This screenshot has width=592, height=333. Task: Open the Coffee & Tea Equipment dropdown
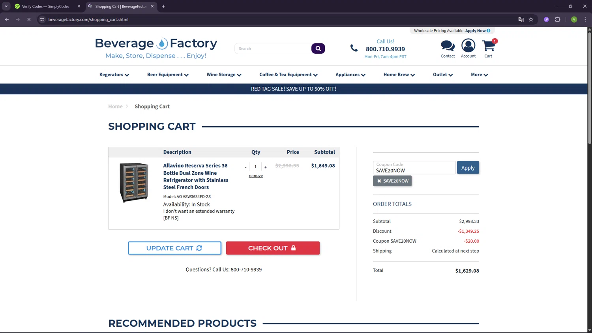(288, 75)
